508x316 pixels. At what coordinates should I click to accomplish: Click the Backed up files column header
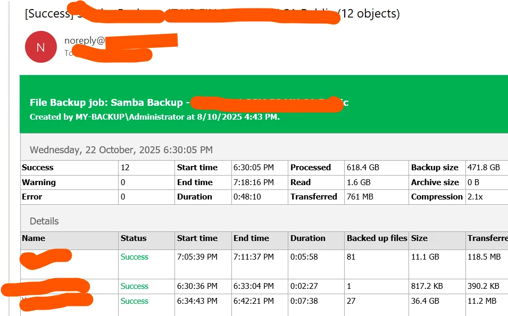coord(377,238)
